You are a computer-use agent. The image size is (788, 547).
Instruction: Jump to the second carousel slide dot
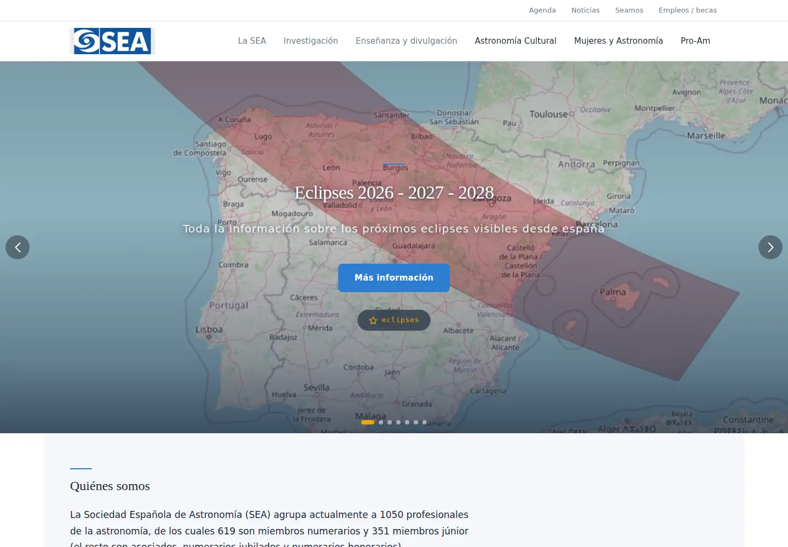[381, 422]
